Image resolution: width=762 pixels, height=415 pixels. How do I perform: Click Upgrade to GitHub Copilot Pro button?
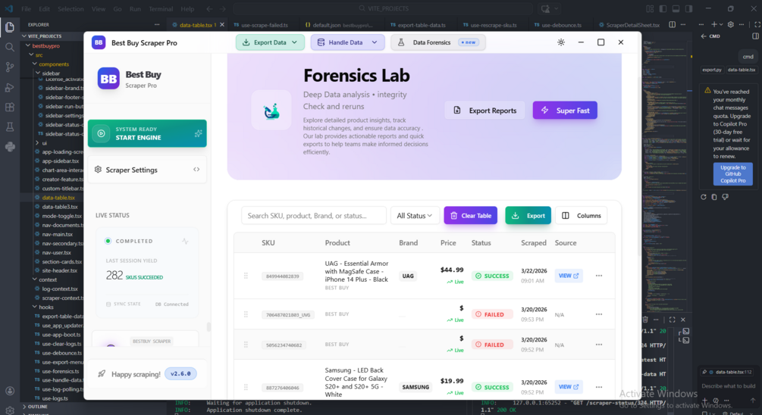[x=733, y=173]
